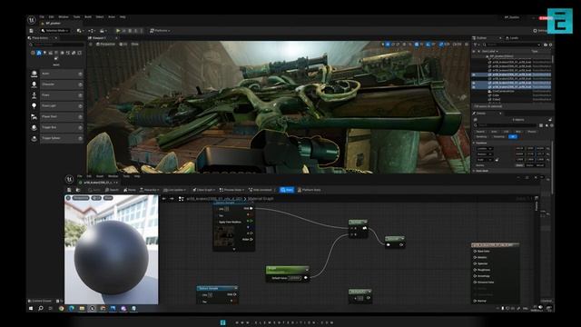The height and width of the screenshot is (327, 581).
Task: Set Mobility to Static
Action: click(519, 165)
